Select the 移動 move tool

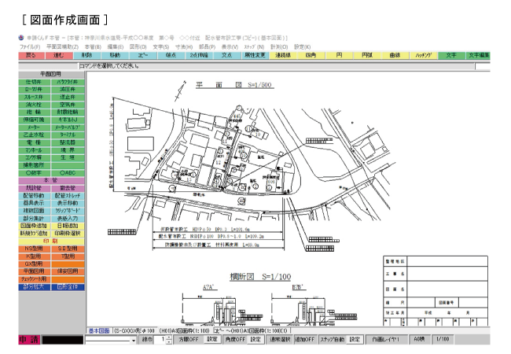pyautogui.click(x=116, y=57)
